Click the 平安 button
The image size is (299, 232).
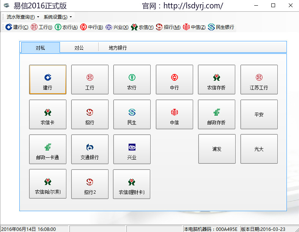tap(259, 114)
